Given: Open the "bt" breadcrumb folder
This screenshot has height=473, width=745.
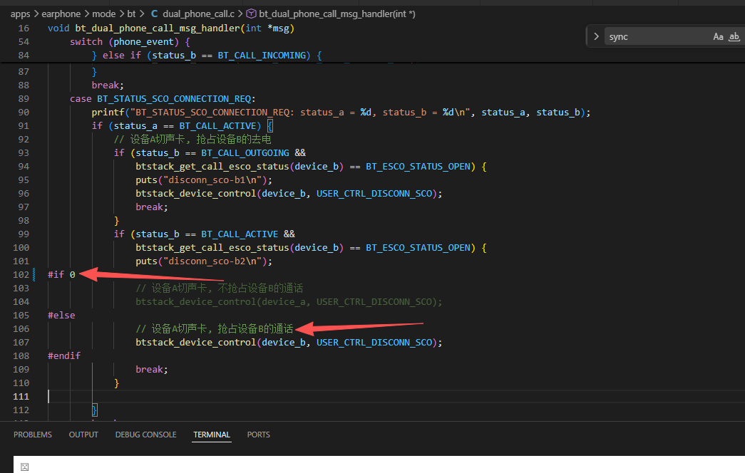Looking at the screenshot, I should [132, 14].
